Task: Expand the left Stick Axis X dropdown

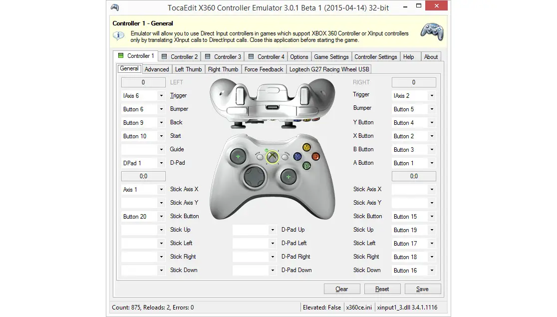Action: coord(161,189)
